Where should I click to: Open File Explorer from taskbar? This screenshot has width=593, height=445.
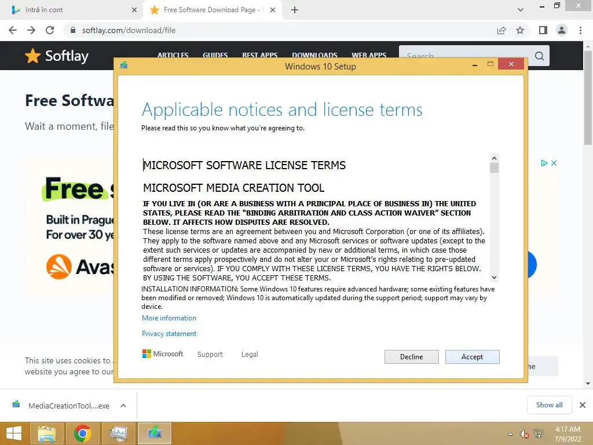tap(46, 433)
